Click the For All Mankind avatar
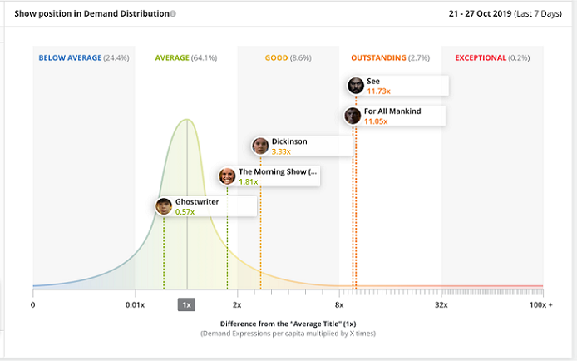The height and width of the screenshot is (361, 577). (x=353, y=116)
